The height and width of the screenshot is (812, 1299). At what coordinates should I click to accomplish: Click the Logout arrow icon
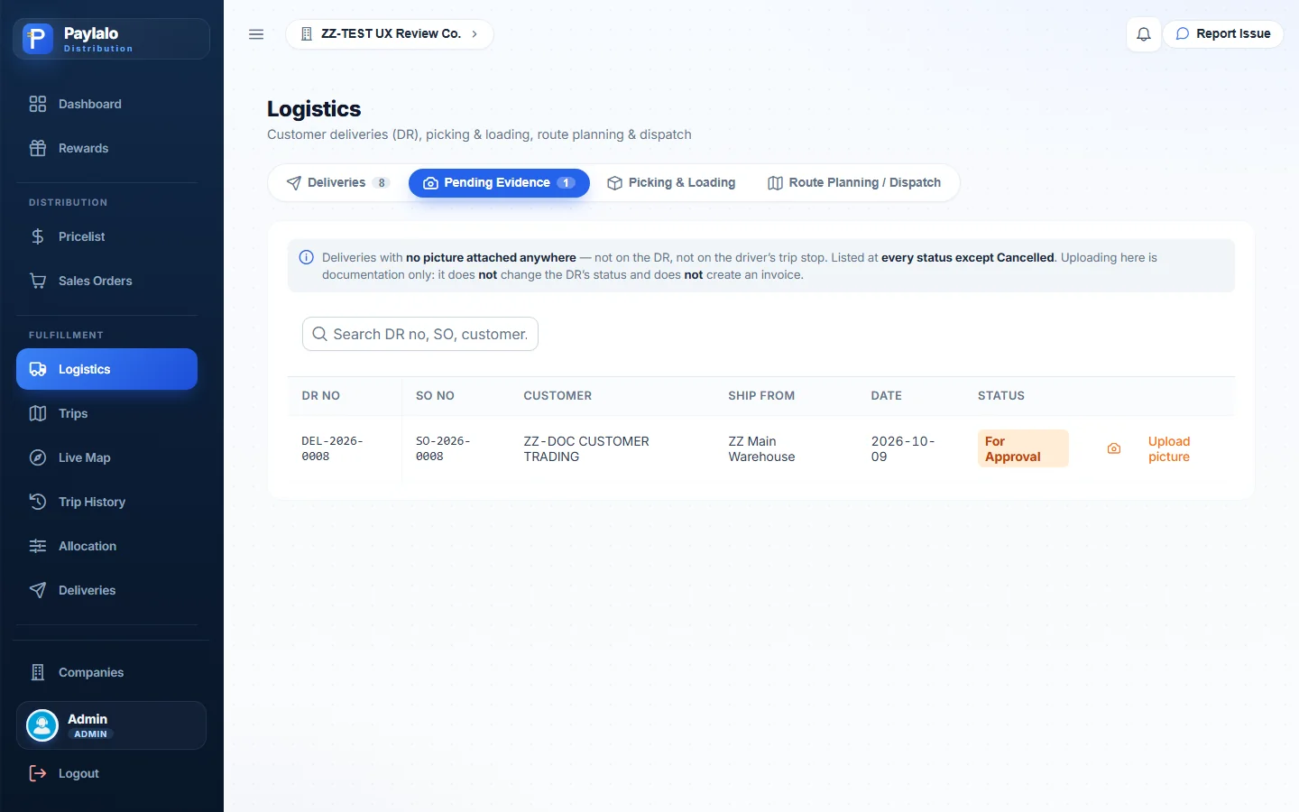(x=38, y=773)
